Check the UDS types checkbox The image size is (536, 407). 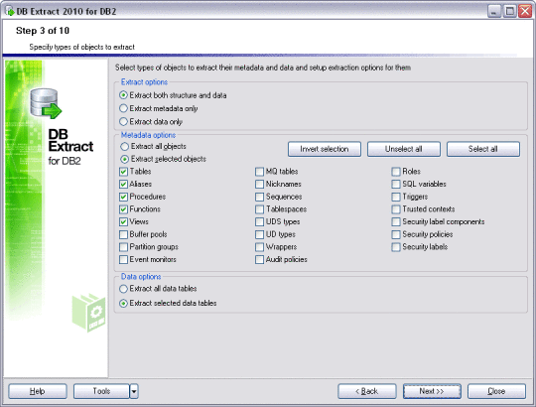259,221
